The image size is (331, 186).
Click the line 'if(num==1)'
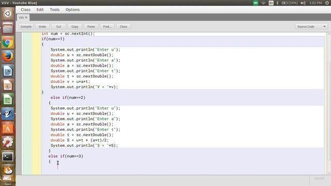click(x=53, y=39)
